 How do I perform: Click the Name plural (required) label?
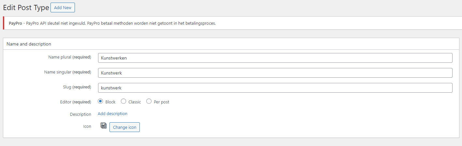pos(70,57)
